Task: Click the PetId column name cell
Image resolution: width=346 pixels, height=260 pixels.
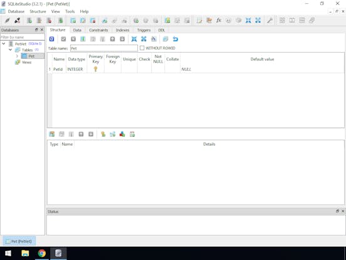Action: 58,70
